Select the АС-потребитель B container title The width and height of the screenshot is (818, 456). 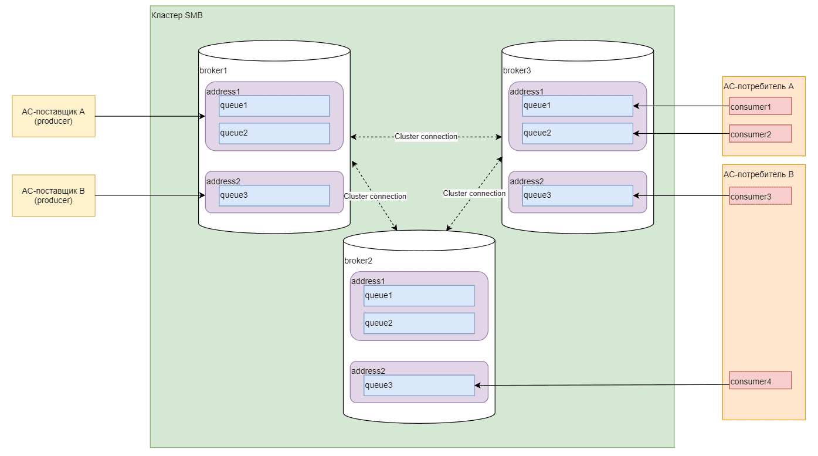pyautogui.click(x=758, y=174)
